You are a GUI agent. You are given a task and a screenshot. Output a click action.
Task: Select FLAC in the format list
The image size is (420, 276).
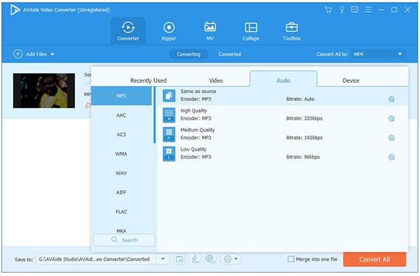point(121,212)
